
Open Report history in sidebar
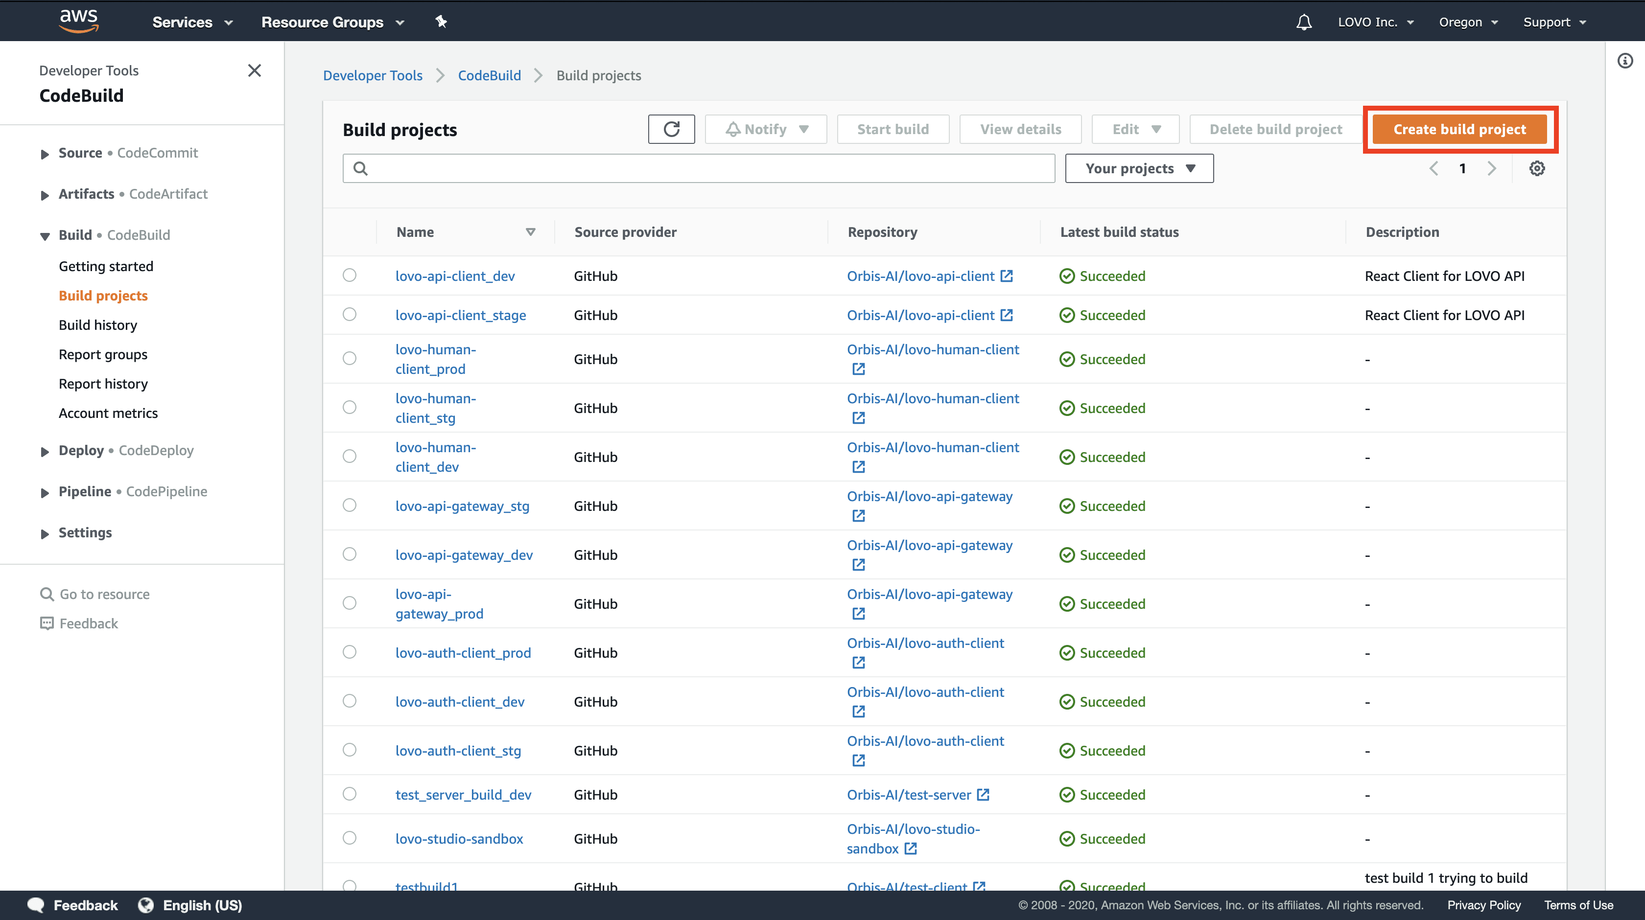103,384
